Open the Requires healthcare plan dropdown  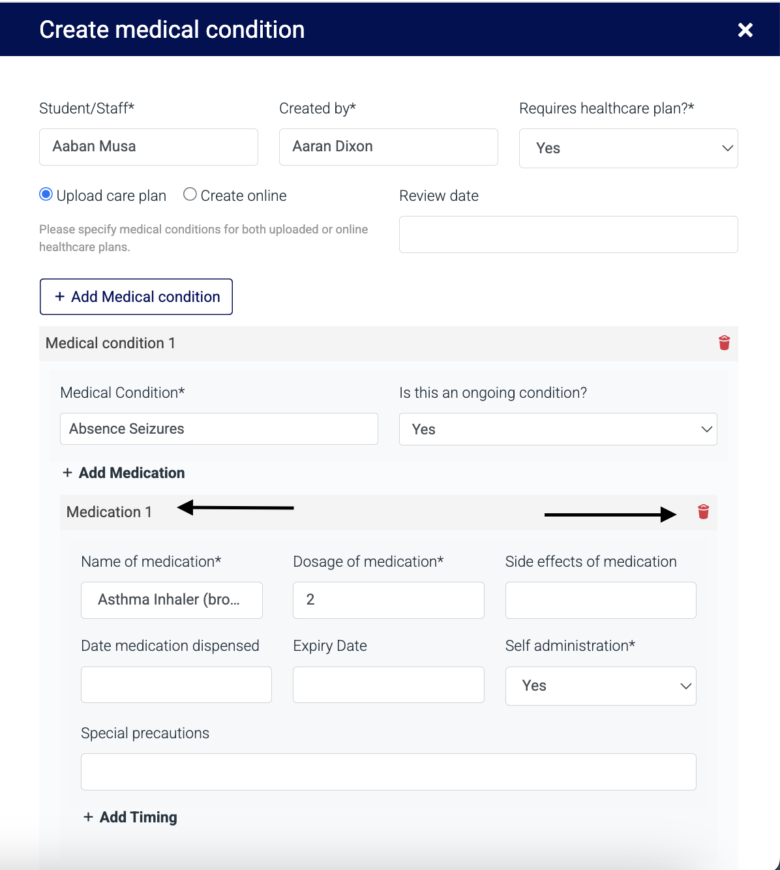(628, 148)
